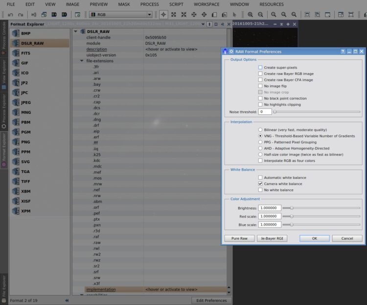Open the Process Console side tab
Screen dimensions: 367x305
click(4, 38)
